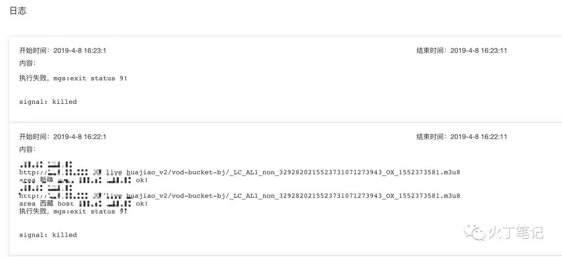Image resolution: width=562 pixels, height=257 pixels.
Task: Click the 'area 新疆' result line
Action: 83,180
